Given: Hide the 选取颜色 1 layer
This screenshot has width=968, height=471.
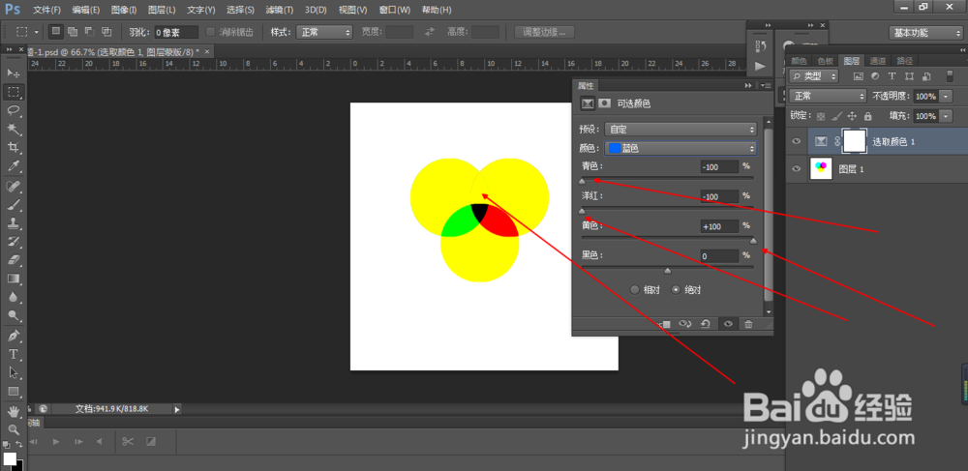Looking at the screenshot, I should [x=797, y=141].
